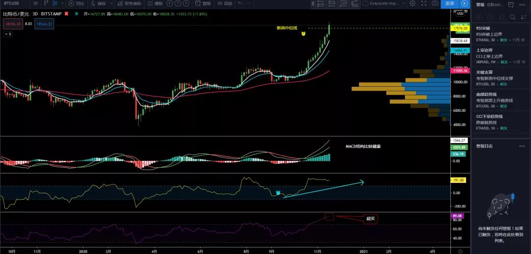This screenshot has width=531, height=254.
Task: Open the 指标 indicators menu
Action: tap(98, 3)
